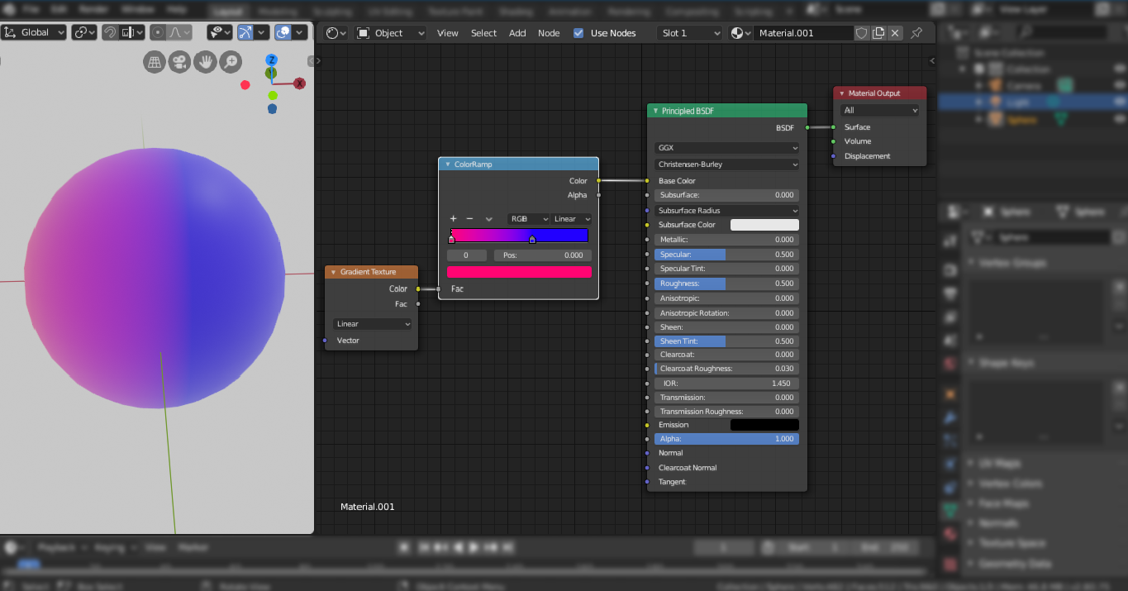
Task: Disable the Use Nodes checkbox
Action: [578, 33]
